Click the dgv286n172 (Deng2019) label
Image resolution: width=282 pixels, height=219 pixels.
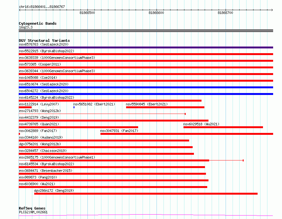54,191
